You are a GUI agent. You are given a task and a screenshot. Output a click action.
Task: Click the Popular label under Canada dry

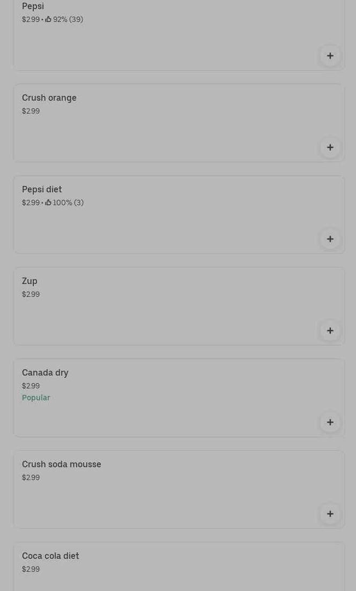click(36, 398)
